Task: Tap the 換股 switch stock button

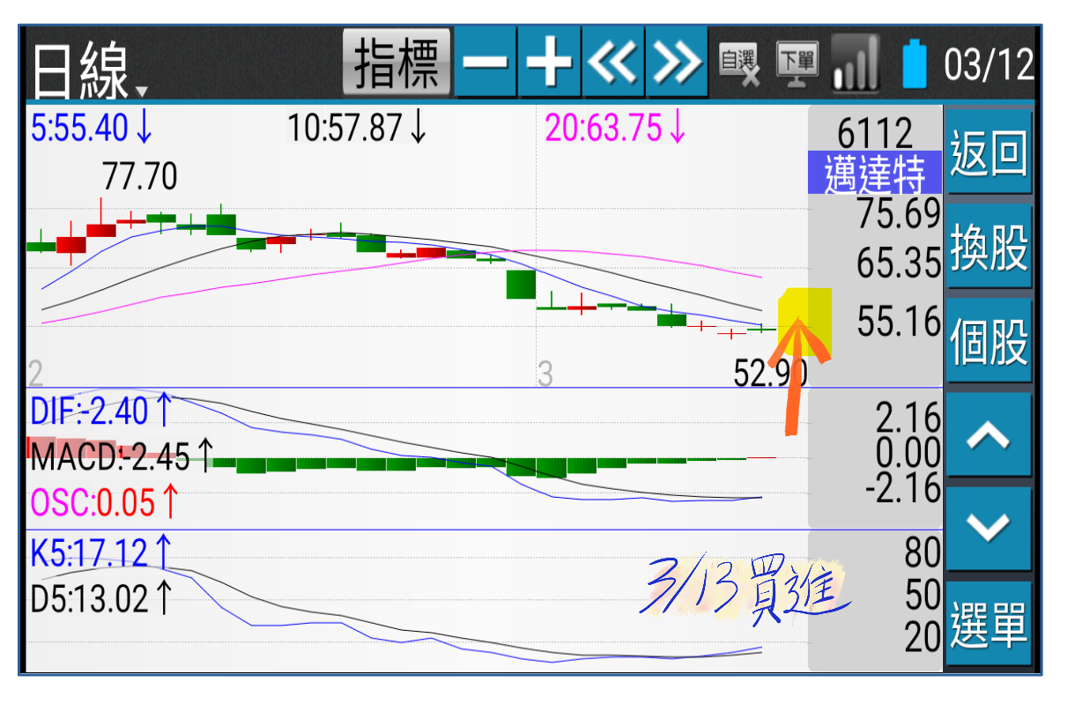Action: tap(988, 248)
